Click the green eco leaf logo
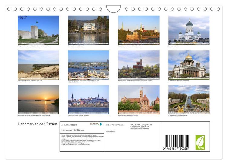Image resolution: width=227 pixels, height=164 pixels. (200, 142)
